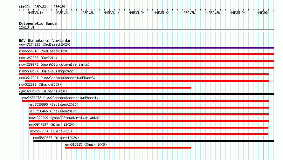Select the 22q13.31 band label
The height and width of the screenshot is (160, 283).
pos(27,27)
